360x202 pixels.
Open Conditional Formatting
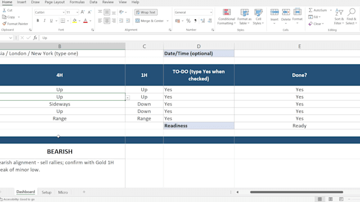[x=227, y=17]
